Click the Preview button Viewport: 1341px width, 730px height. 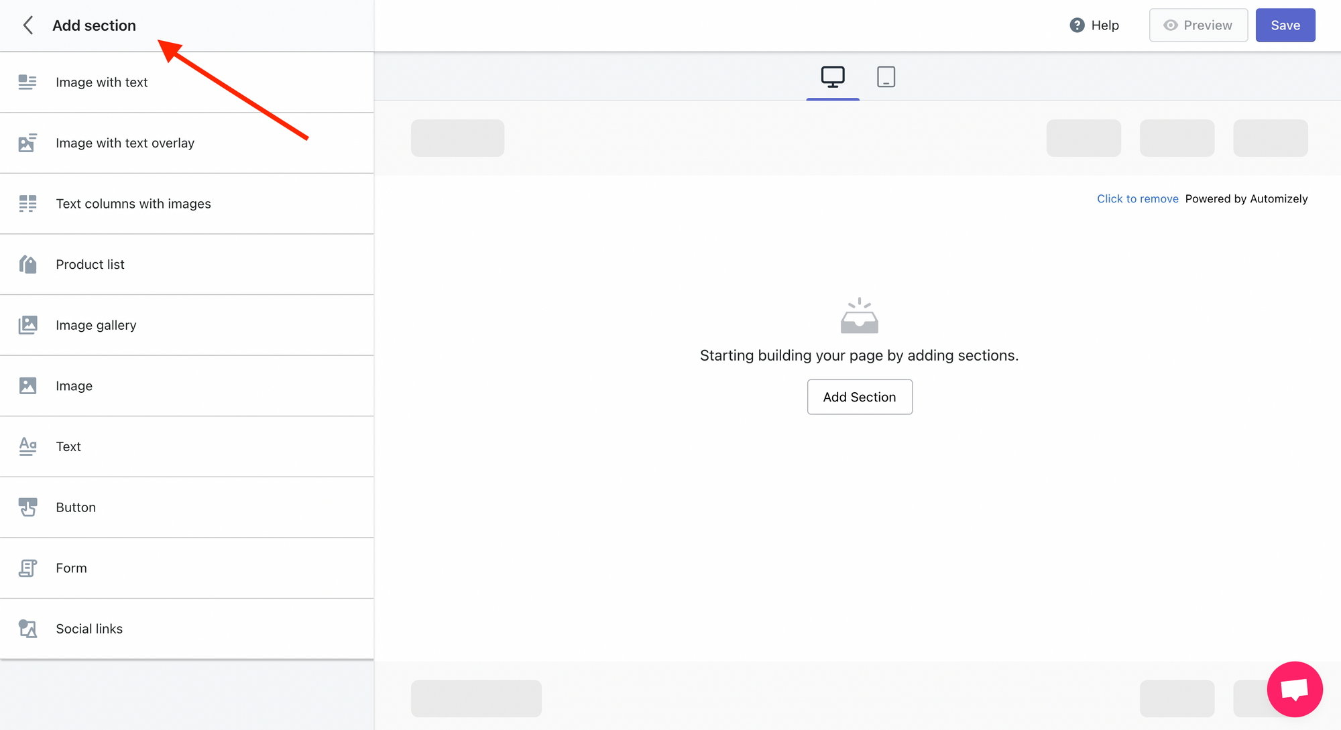[1198, 25]
